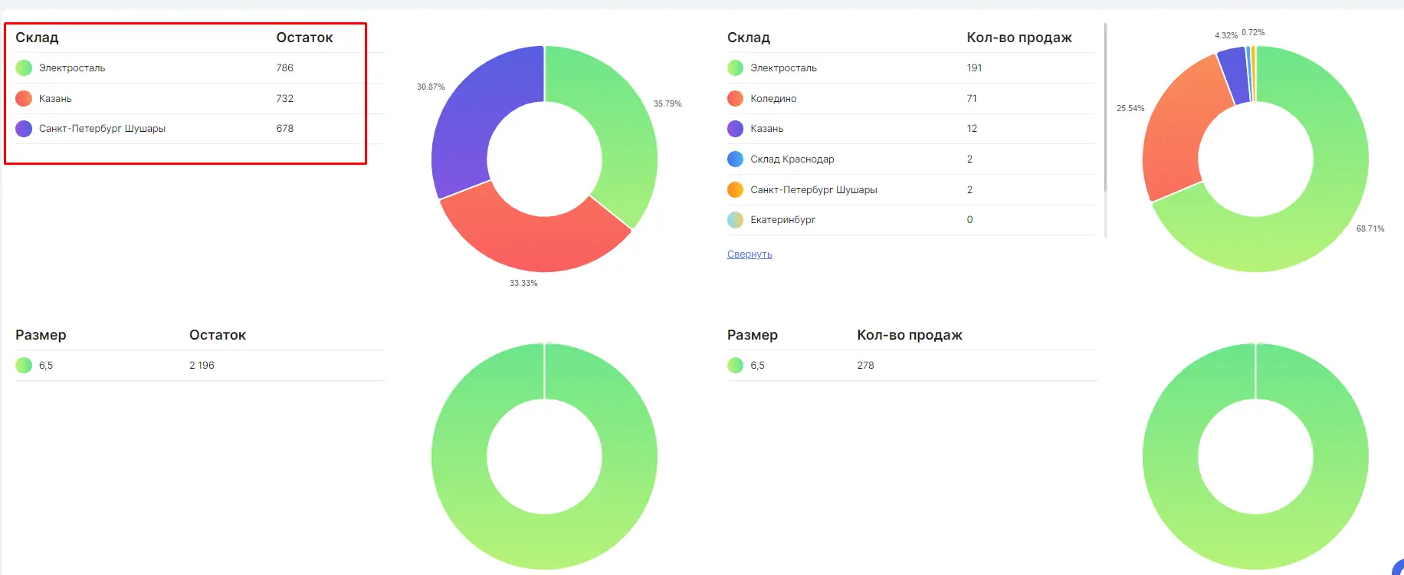
Task: Click green swatch for Электросталь in sales table
Action: 735,67
